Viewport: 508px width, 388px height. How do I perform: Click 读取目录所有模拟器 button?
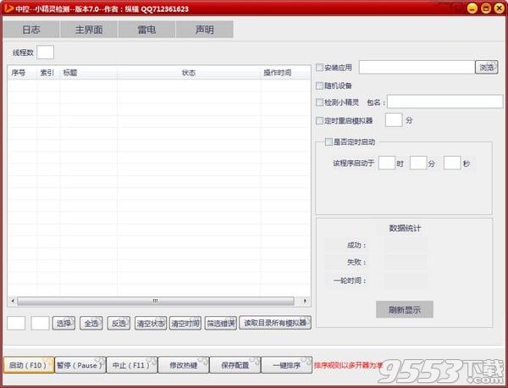[x=275, y=323]
